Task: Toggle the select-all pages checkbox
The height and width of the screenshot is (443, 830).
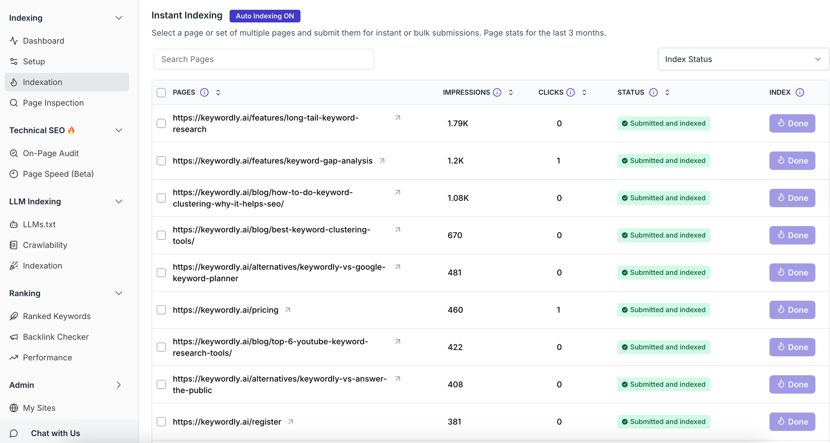Action: coord(161,92)
